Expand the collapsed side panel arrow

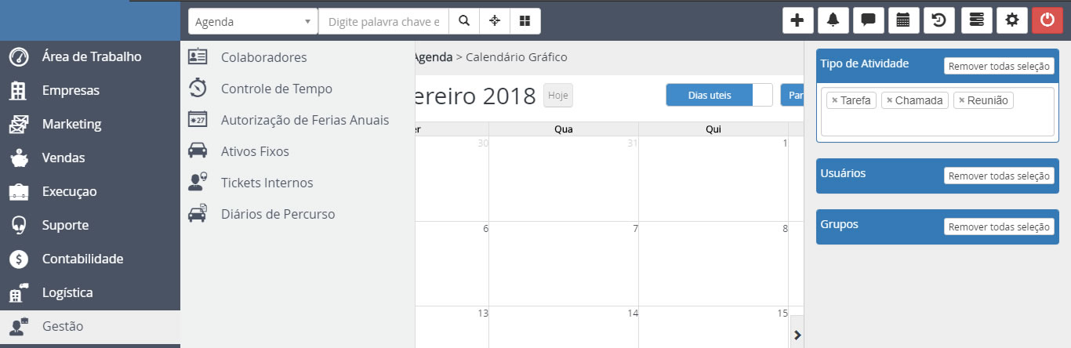pos(797,335)
